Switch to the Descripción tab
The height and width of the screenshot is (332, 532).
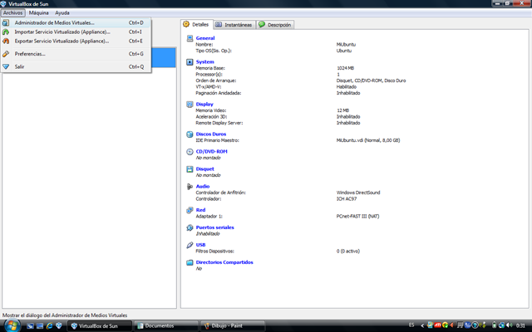click(275, 25)
